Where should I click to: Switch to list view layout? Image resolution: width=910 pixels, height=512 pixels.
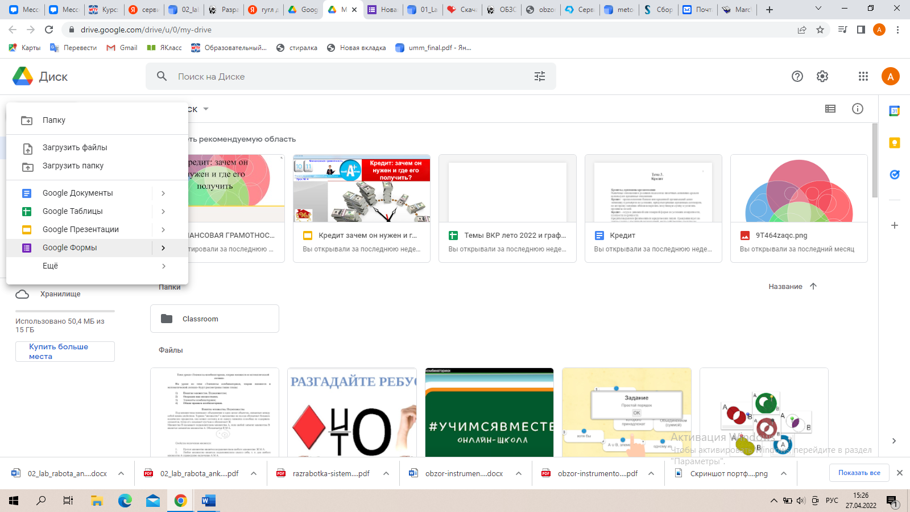coord(830,109)
